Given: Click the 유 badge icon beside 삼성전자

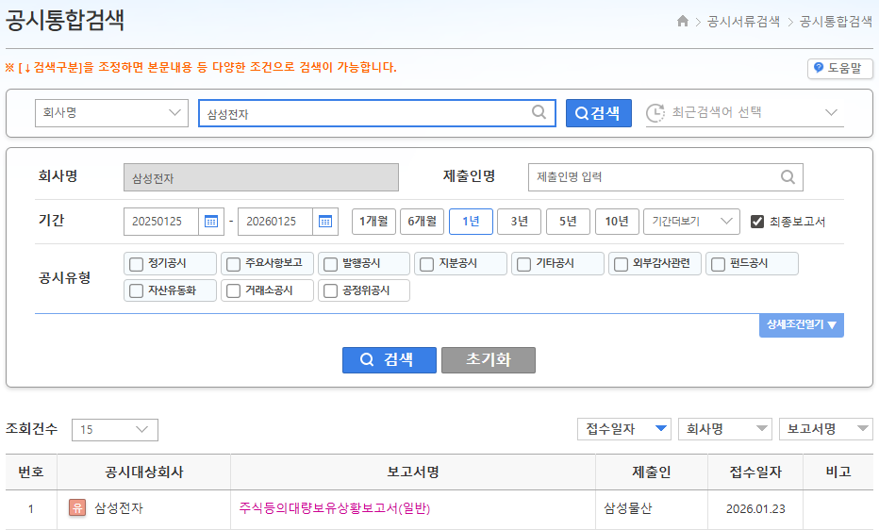Looking at the screenshot, I should point(76,507).
